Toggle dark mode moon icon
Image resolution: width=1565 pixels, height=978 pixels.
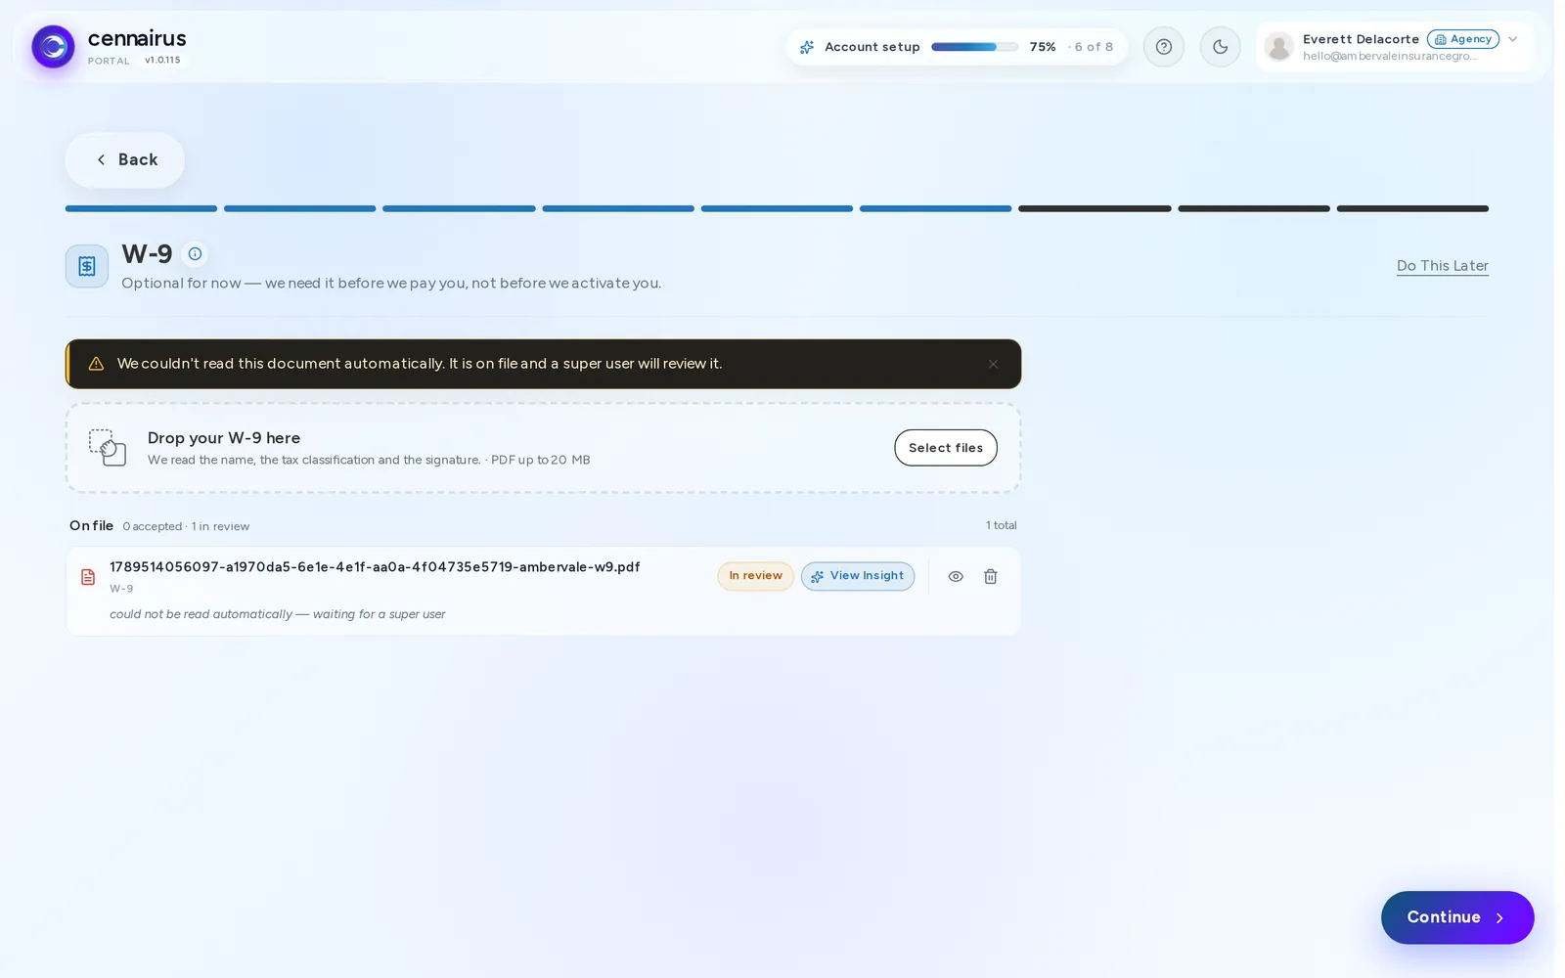click(1220, 47)
